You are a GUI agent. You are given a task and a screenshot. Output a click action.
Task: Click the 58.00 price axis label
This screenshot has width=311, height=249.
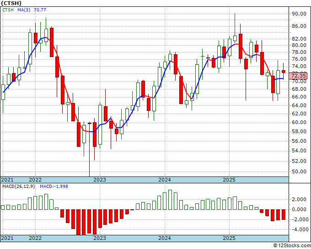[299, 131]
